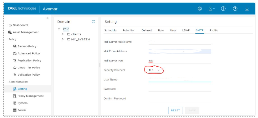Click the information (i) icon
The image size is (258, 118).
(223, 9)
